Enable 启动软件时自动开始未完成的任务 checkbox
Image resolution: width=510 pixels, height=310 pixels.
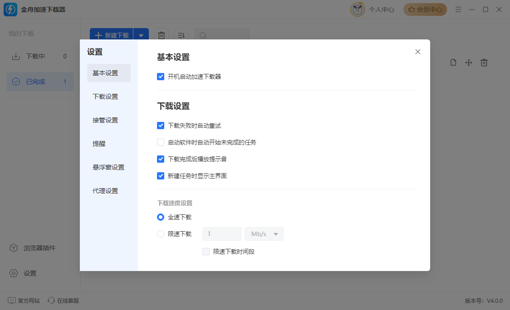click(161, 142)
